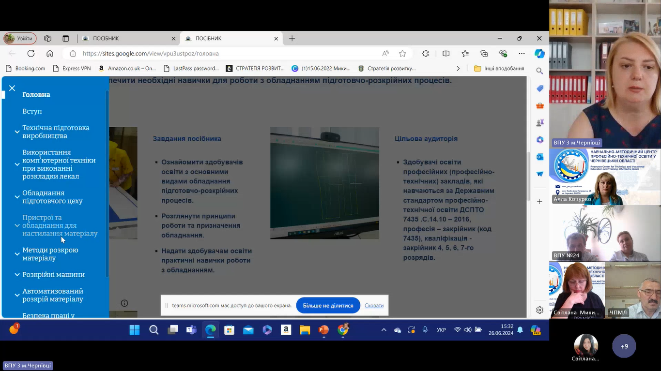661x371 pixels.
Task: Open the Copilot icon in Edge
Action: tap(539, 54)
